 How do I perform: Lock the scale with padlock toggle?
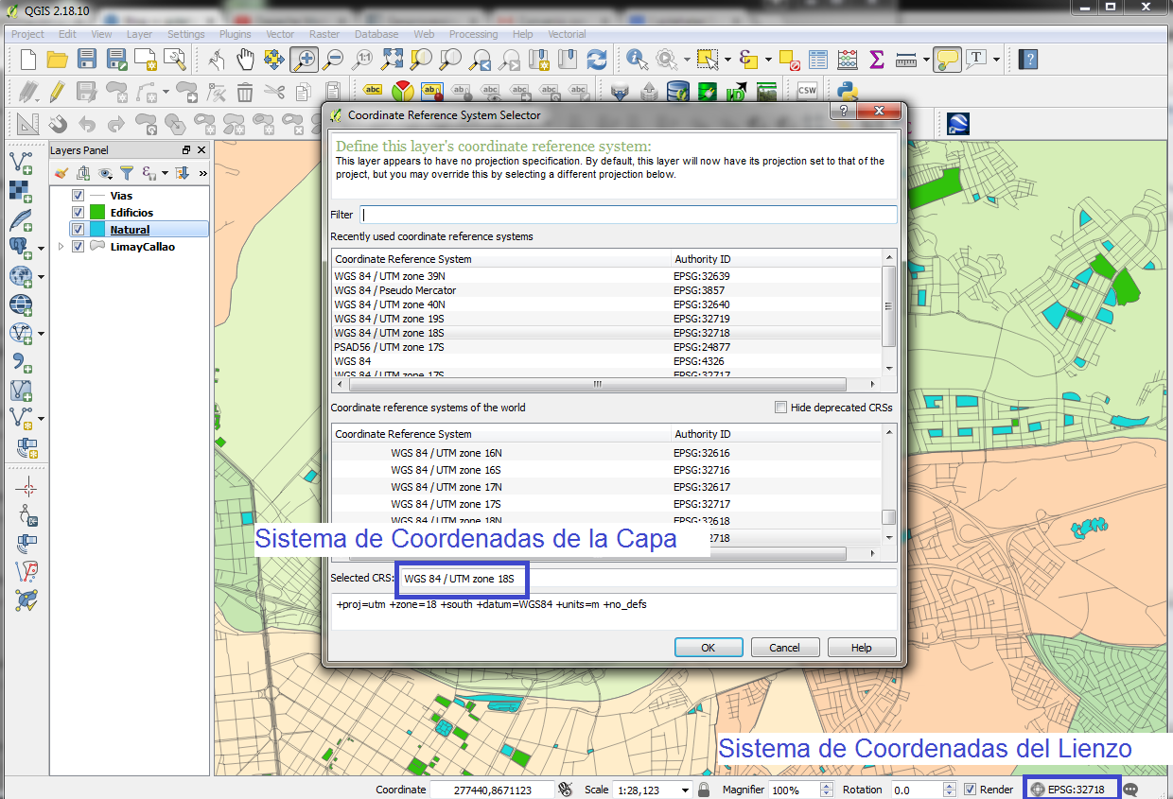(x=704, y=790)
